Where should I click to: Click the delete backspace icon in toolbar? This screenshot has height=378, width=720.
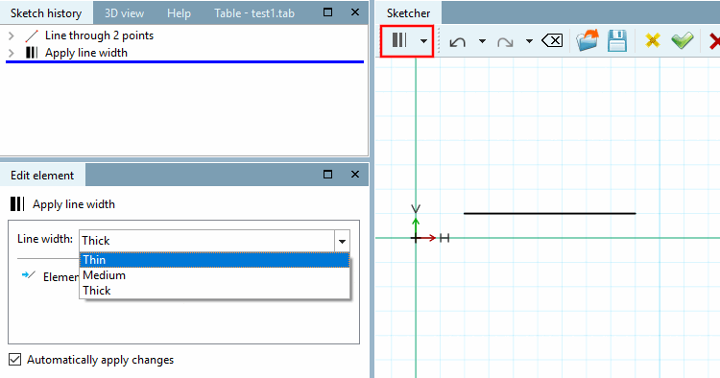tap(552, 41)
